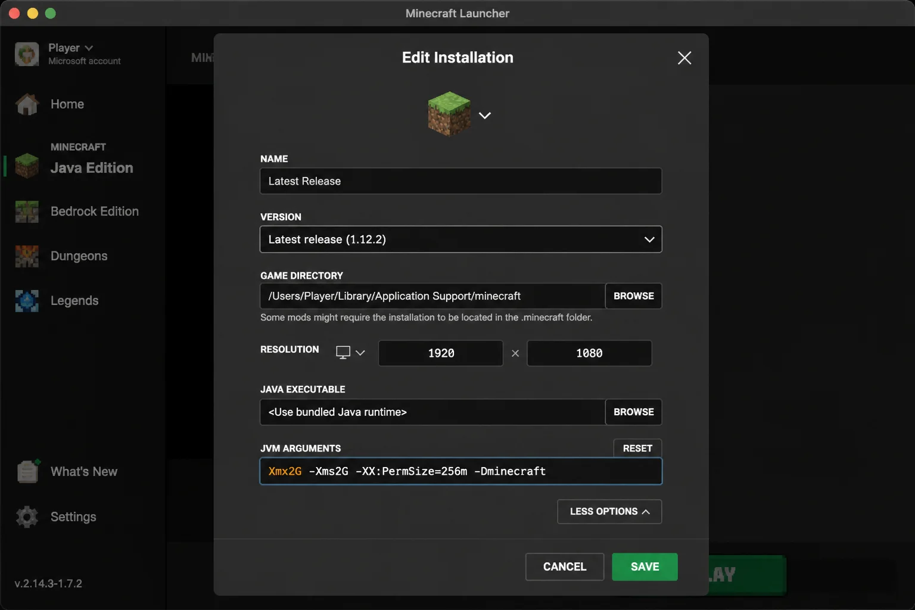This screenshot has width=915, height=610.
Task: Open the Legends game icon
Action: [x=27, y=301]
